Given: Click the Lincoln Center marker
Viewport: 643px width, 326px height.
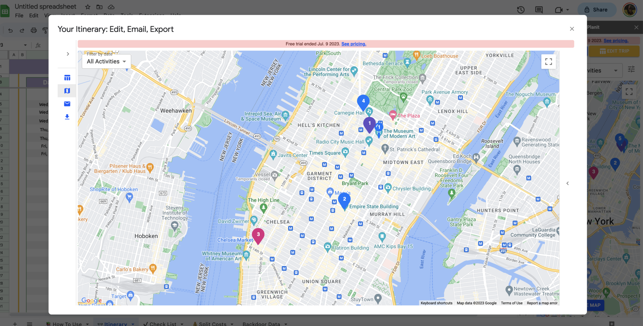Looking at the screenshot, I should coord(354,71).
